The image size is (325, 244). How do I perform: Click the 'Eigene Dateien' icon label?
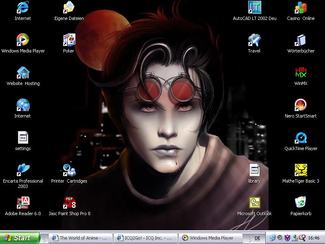[69, 18]
